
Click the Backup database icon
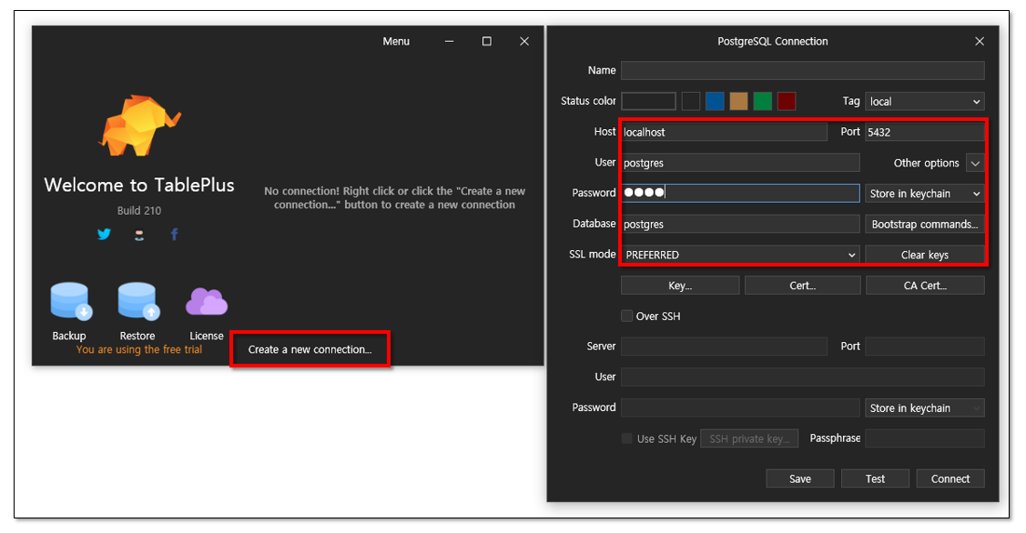tap(71, 301)
